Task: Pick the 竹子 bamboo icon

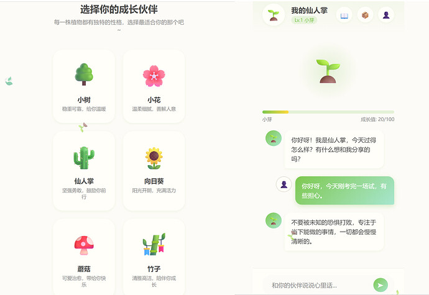Action: click(154, 244)
